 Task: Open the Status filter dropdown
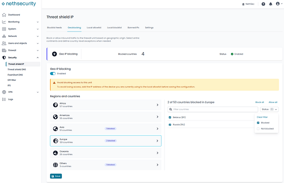pos(269,110)
